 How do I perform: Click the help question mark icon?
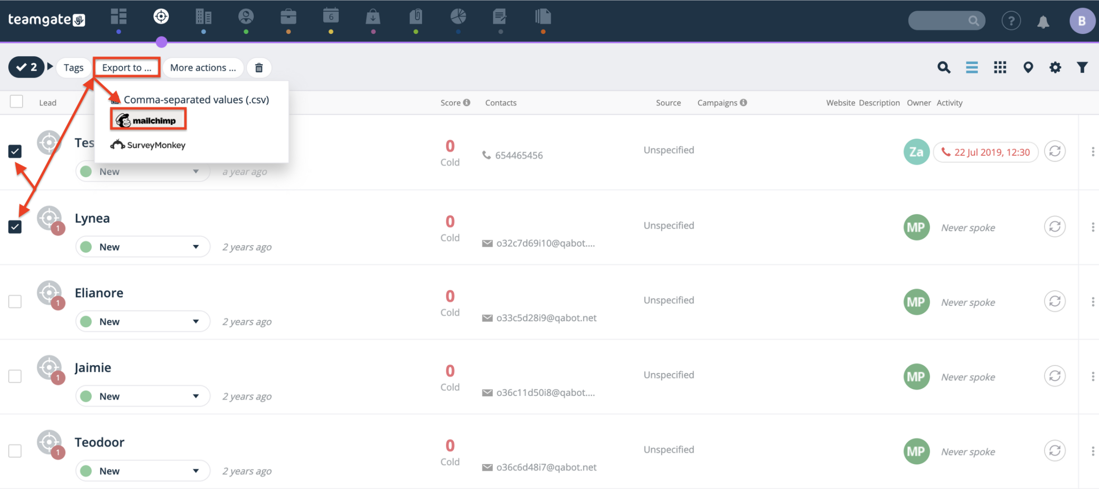(x=1011, y=21)
